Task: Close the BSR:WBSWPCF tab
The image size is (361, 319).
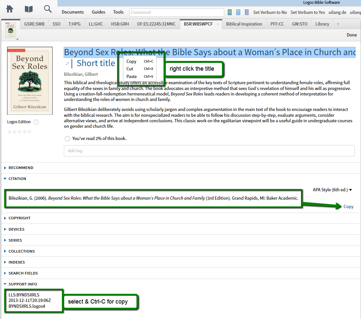Action: coord(218,24)
